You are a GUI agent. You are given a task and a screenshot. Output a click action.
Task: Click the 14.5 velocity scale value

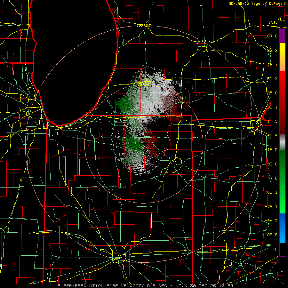[x=272, y=121]
